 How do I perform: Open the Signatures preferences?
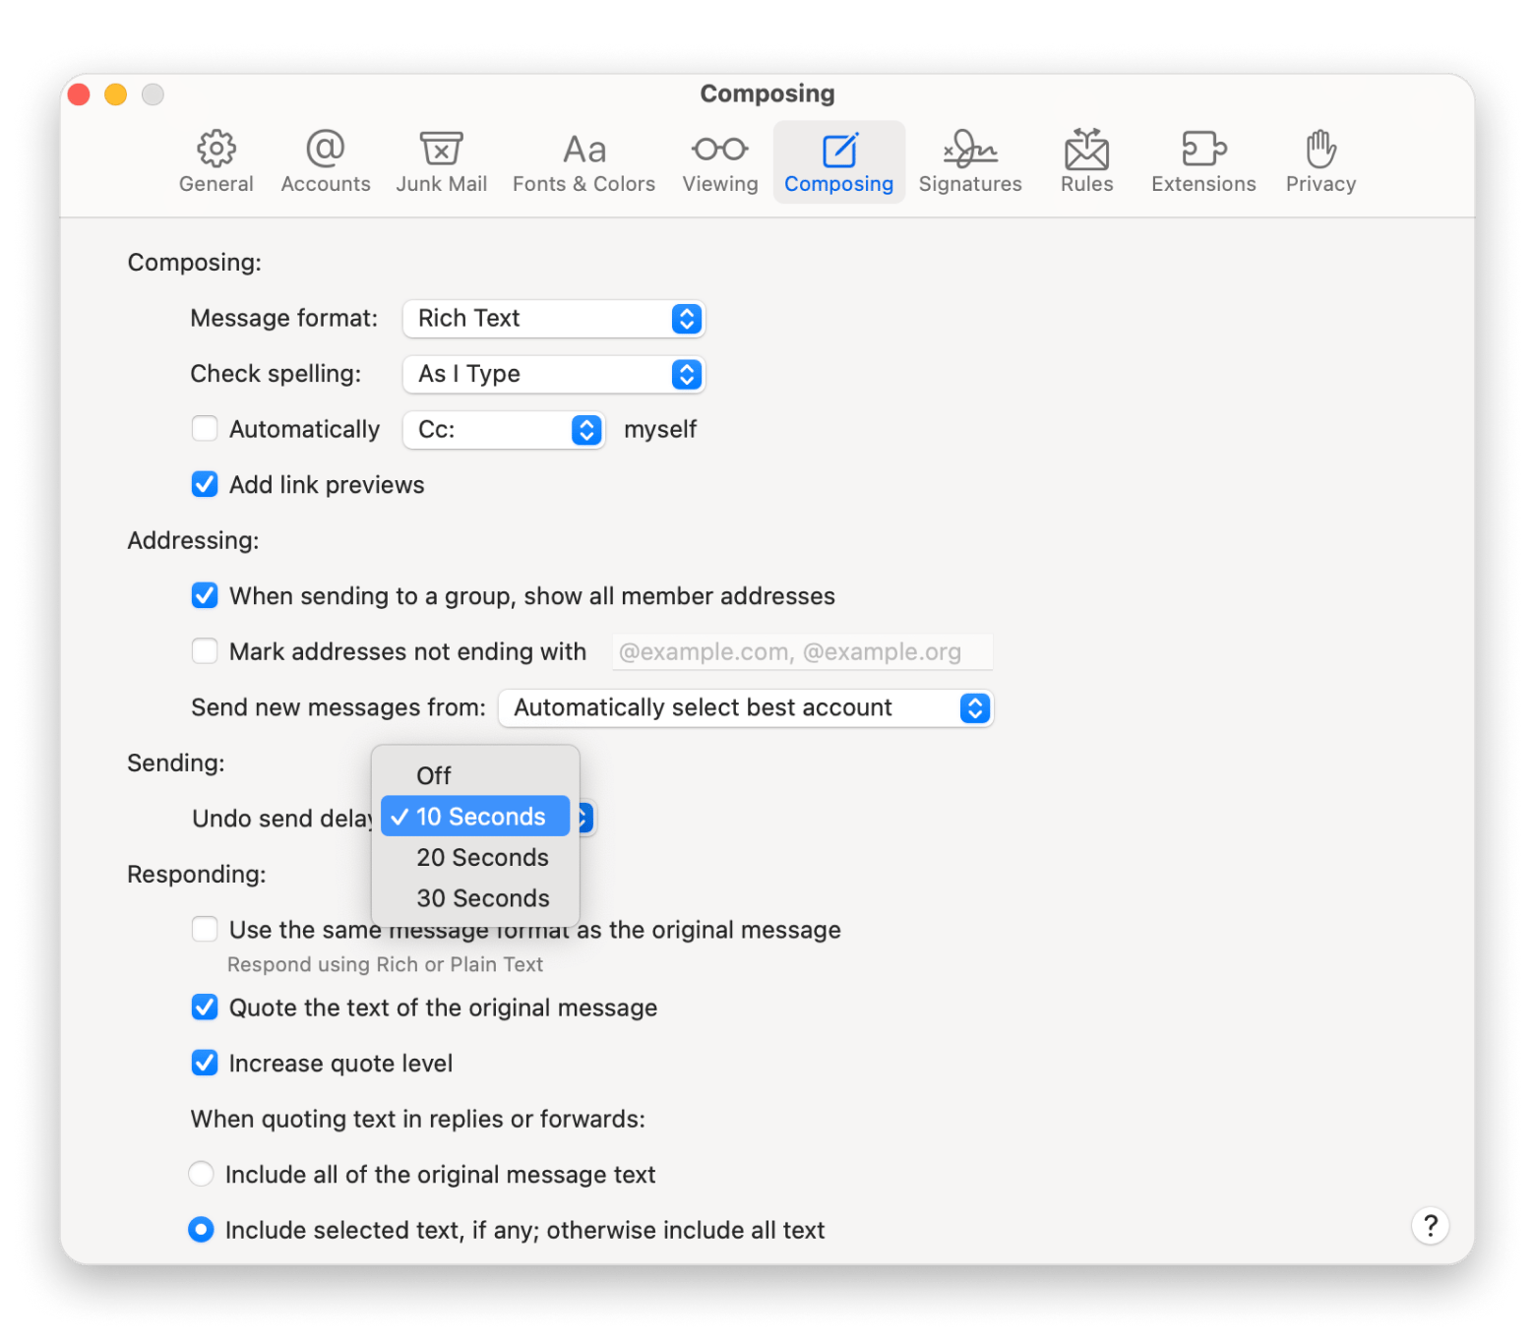click(x=969, y=162)
